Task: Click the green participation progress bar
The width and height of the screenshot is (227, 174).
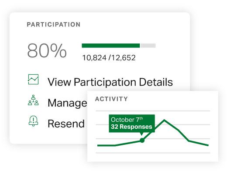Action: click(x=111, y=46)
